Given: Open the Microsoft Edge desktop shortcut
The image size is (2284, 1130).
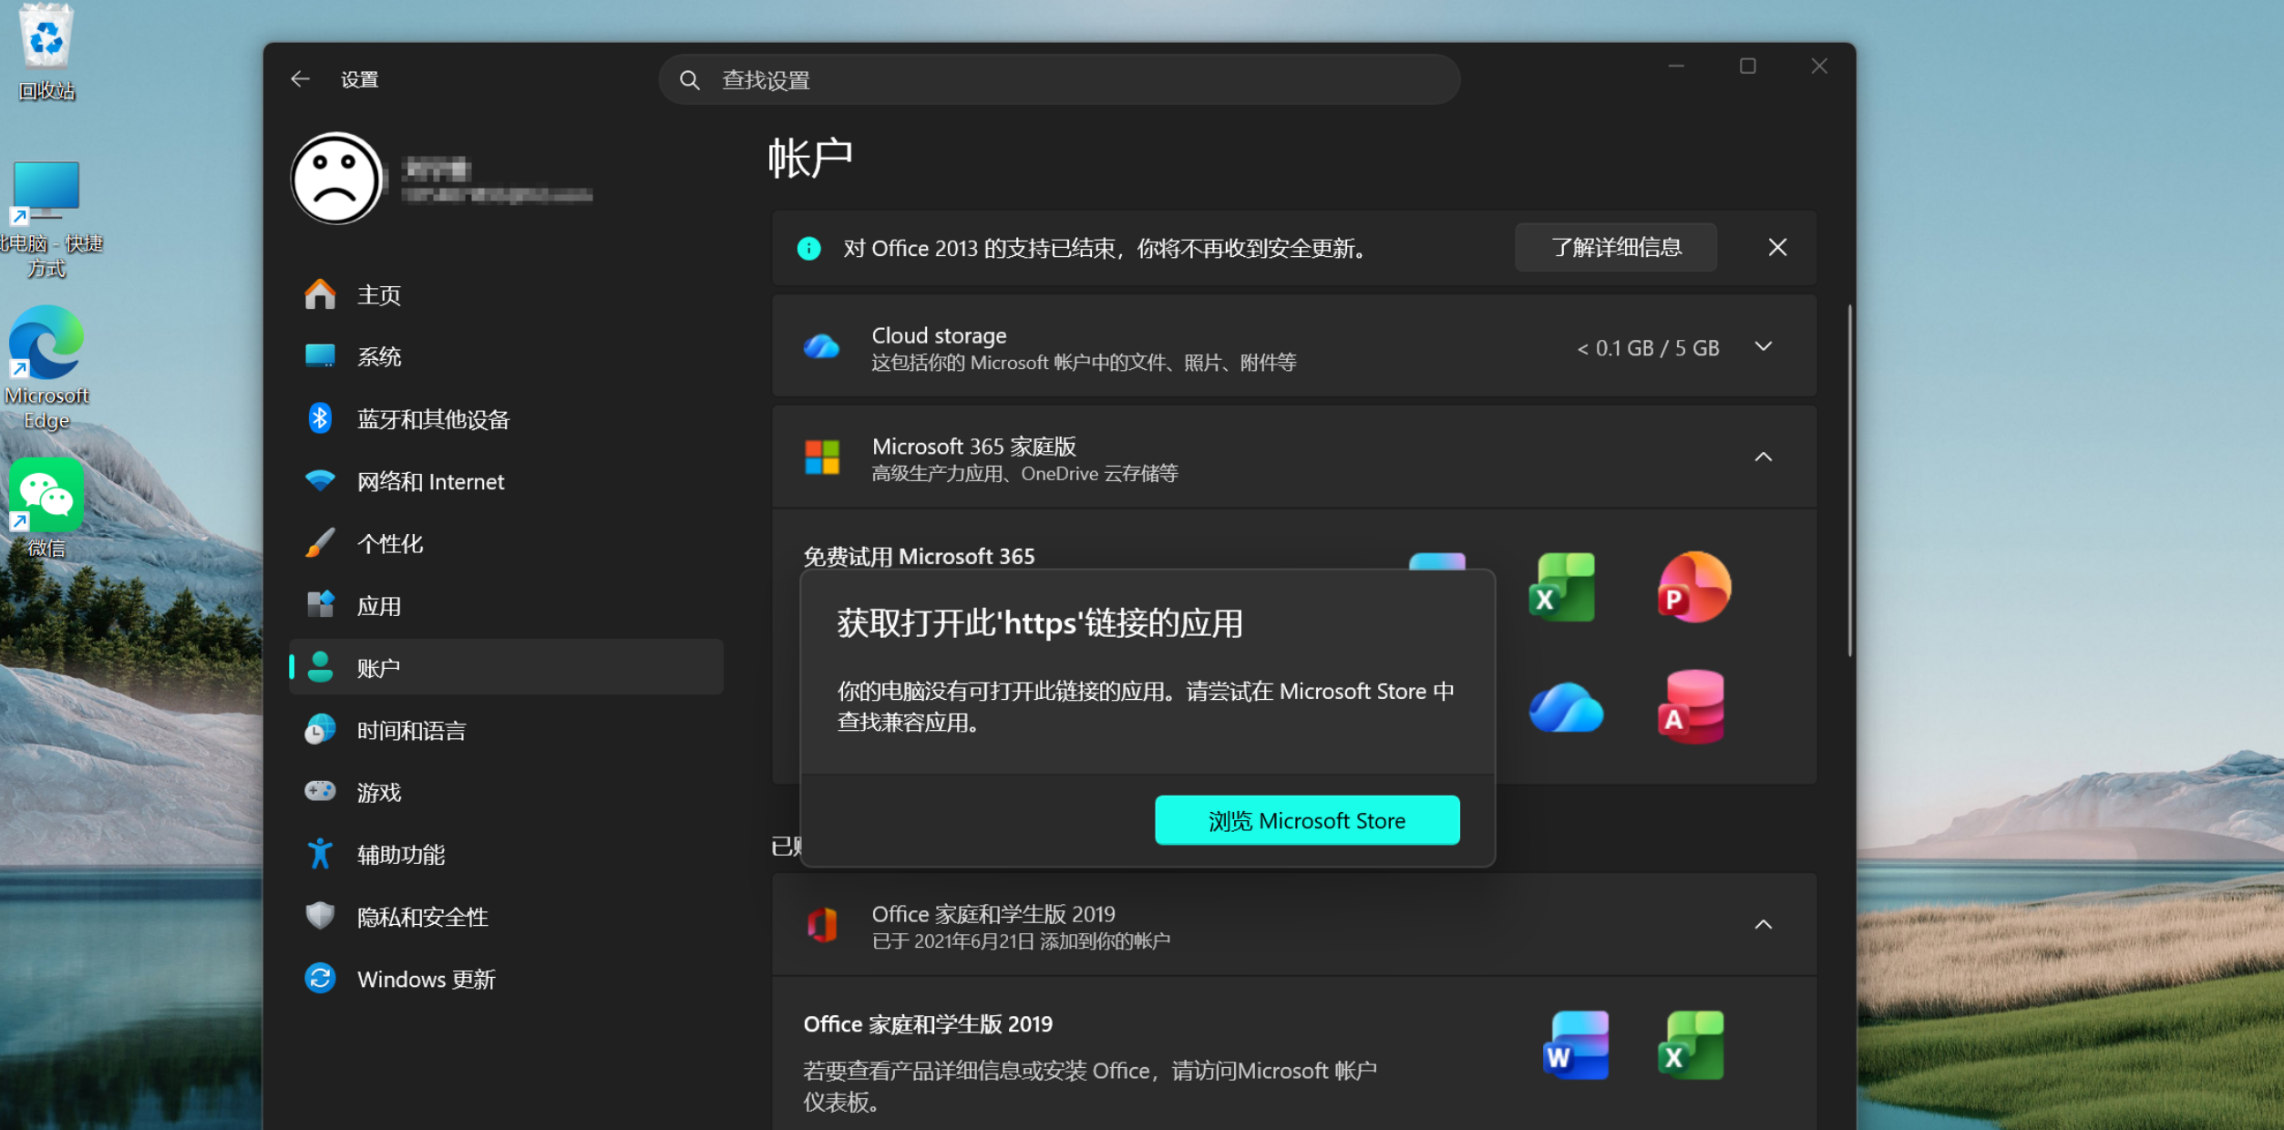Looking at the screenshot, I should coord(46,366).
